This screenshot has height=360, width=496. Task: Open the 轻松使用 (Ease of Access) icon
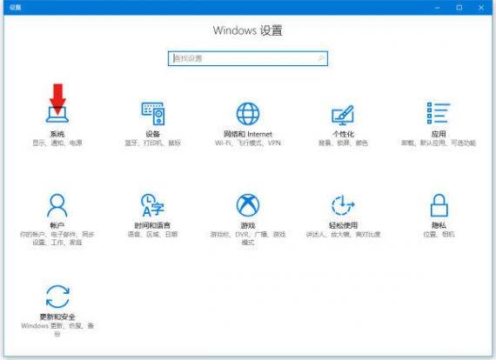tap(343, 205)
